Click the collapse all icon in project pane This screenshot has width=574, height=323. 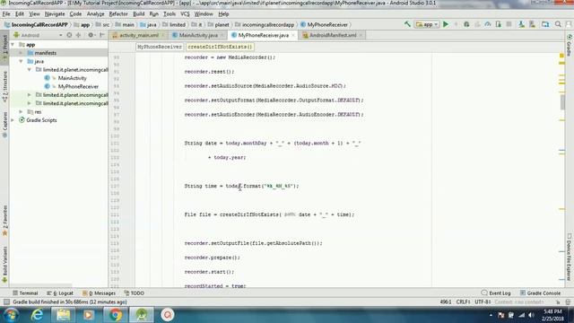point(78,35)
